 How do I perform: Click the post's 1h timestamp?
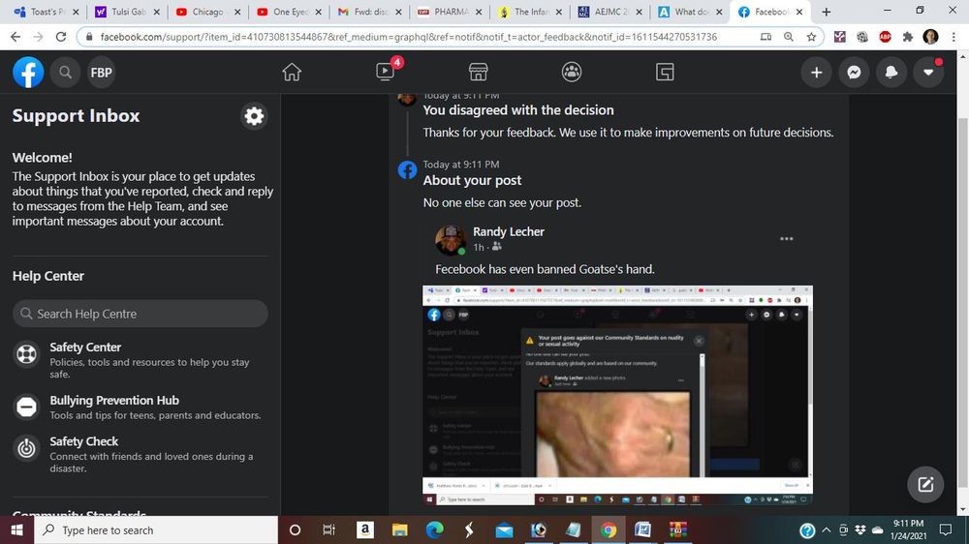(478, 248)
